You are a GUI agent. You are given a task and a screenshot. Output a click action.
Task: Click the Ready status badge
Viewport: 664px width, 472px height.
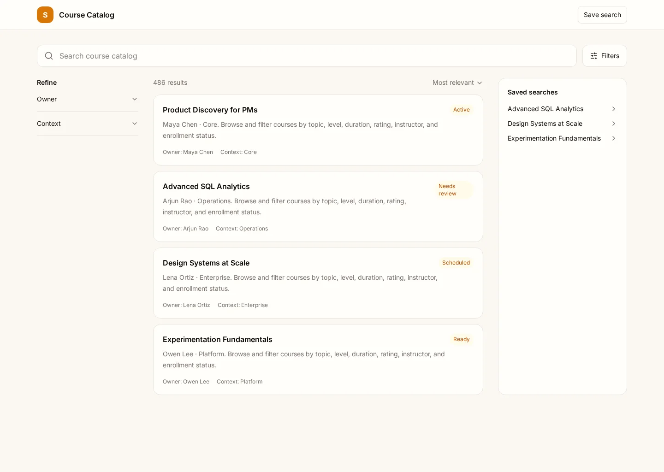tap(462, 339)
